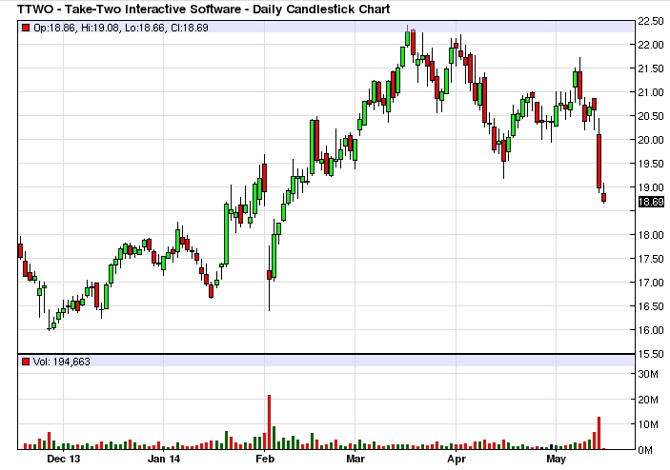The width and height of the screenshot is (670, 470).
Task: Click the 17.50 price axis label
Action: (650, 259)
